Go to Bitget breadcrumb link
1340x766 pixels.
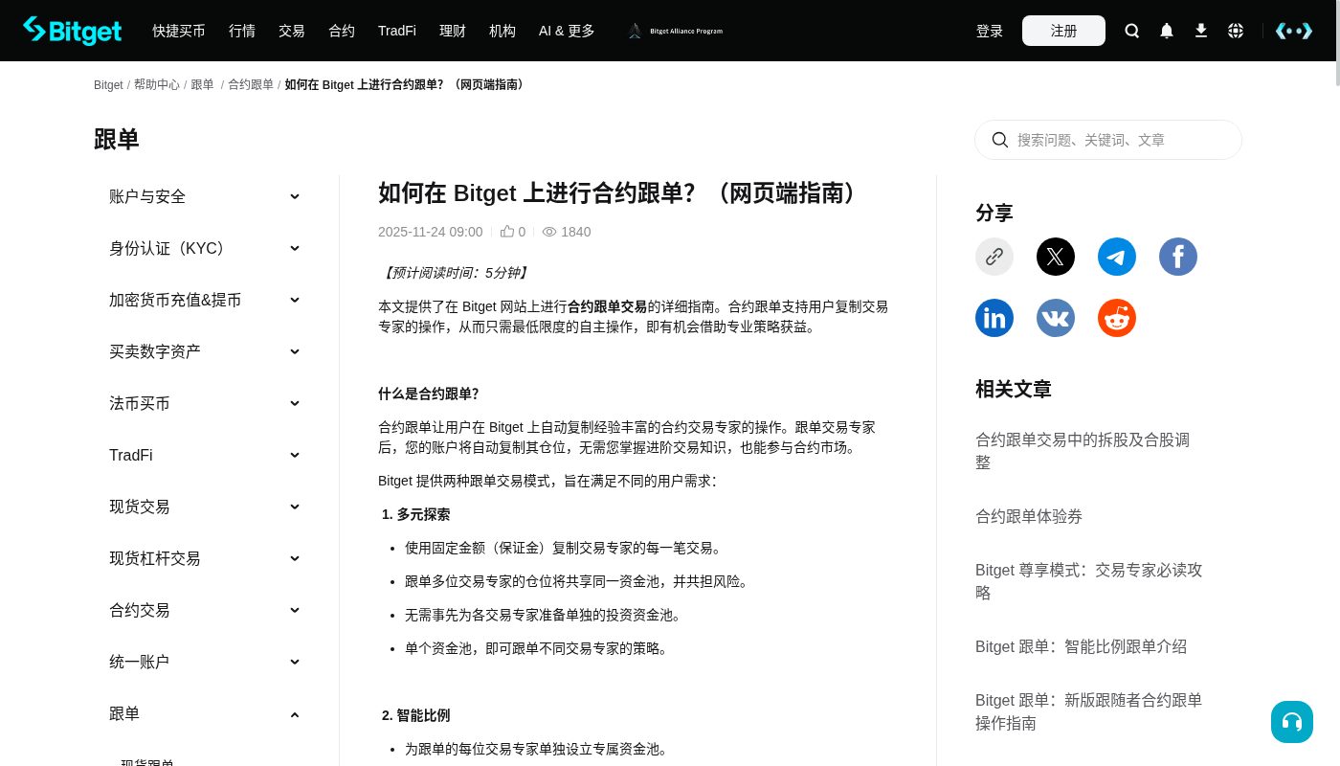[x=108, y=85]
